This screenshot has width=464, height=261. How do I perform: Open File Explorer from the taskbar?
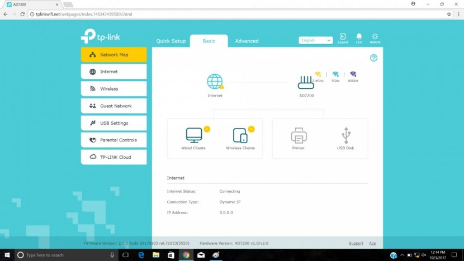pyautogui.click(x=156, y=255)
